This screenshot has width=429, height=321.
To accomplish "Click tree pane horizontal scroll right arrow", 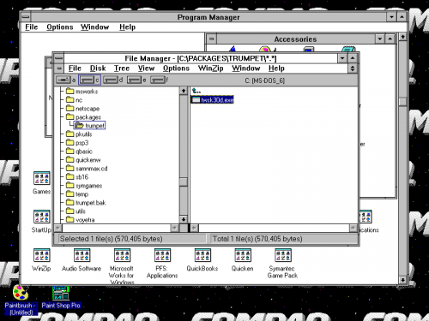I will tap(174, 228).
